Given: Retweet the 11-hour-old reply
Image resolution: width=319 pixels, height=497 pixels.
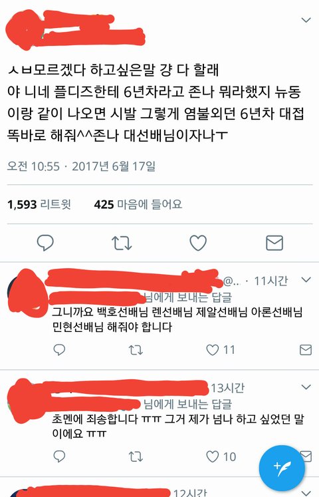Looking at the screenshot, I should 136,350.
